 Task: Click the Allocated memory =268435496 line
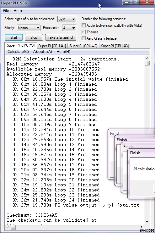(52, 74)
